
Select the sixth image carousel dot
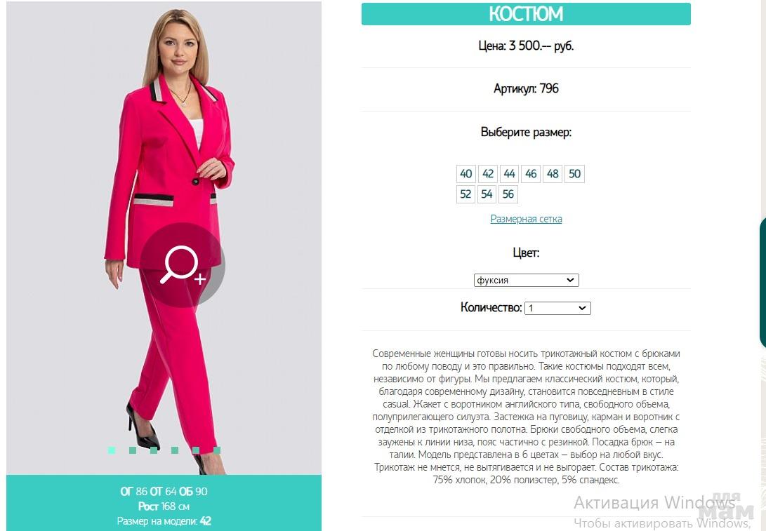(216, 450)
